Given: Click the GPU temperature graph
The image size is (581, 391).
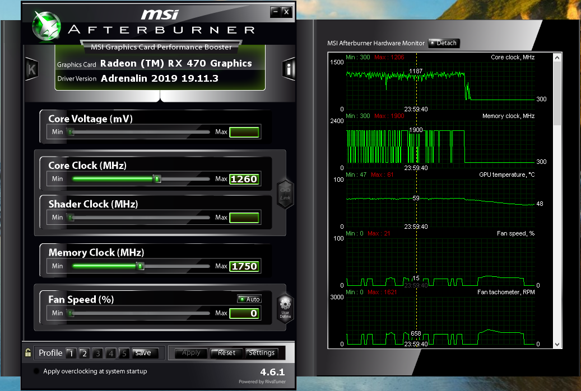Looking at the screenshot, I should 440,203.
